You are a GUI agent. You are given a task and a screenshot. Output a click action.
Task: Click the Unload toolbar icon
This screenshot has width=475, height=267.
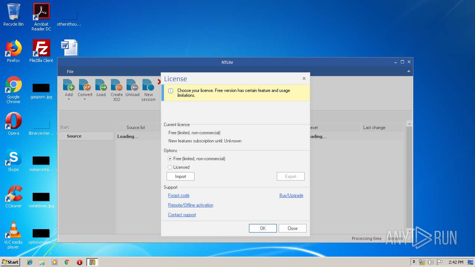click(x=132, y=85)
